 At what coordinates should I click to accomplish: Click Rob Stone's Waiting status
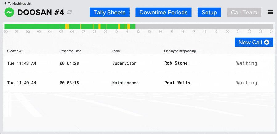pyautogui.click(x=247, y=63)
